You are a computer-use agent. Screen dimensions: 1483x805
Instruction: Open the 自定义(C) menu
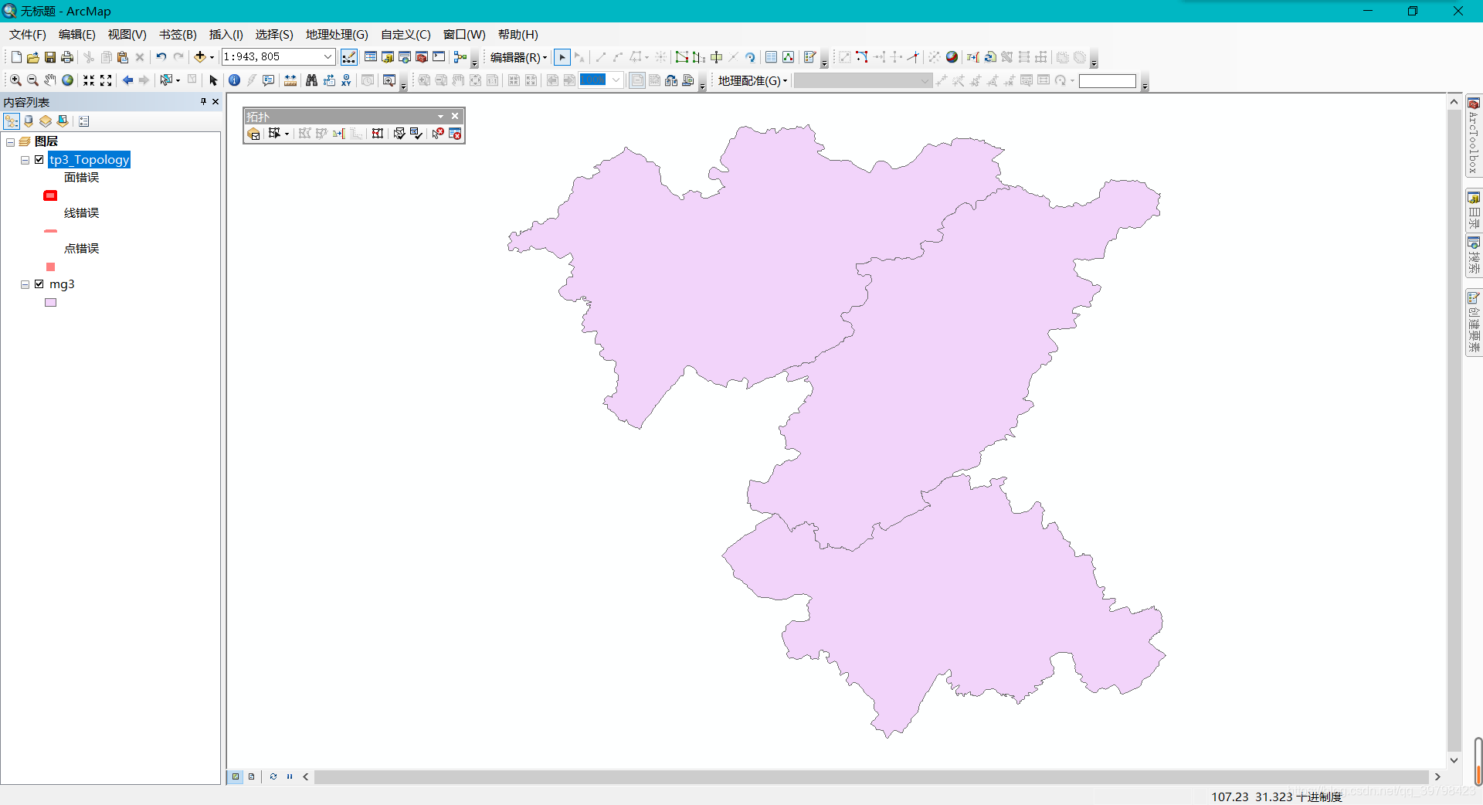pyautogui.click(x=406, y=35)
